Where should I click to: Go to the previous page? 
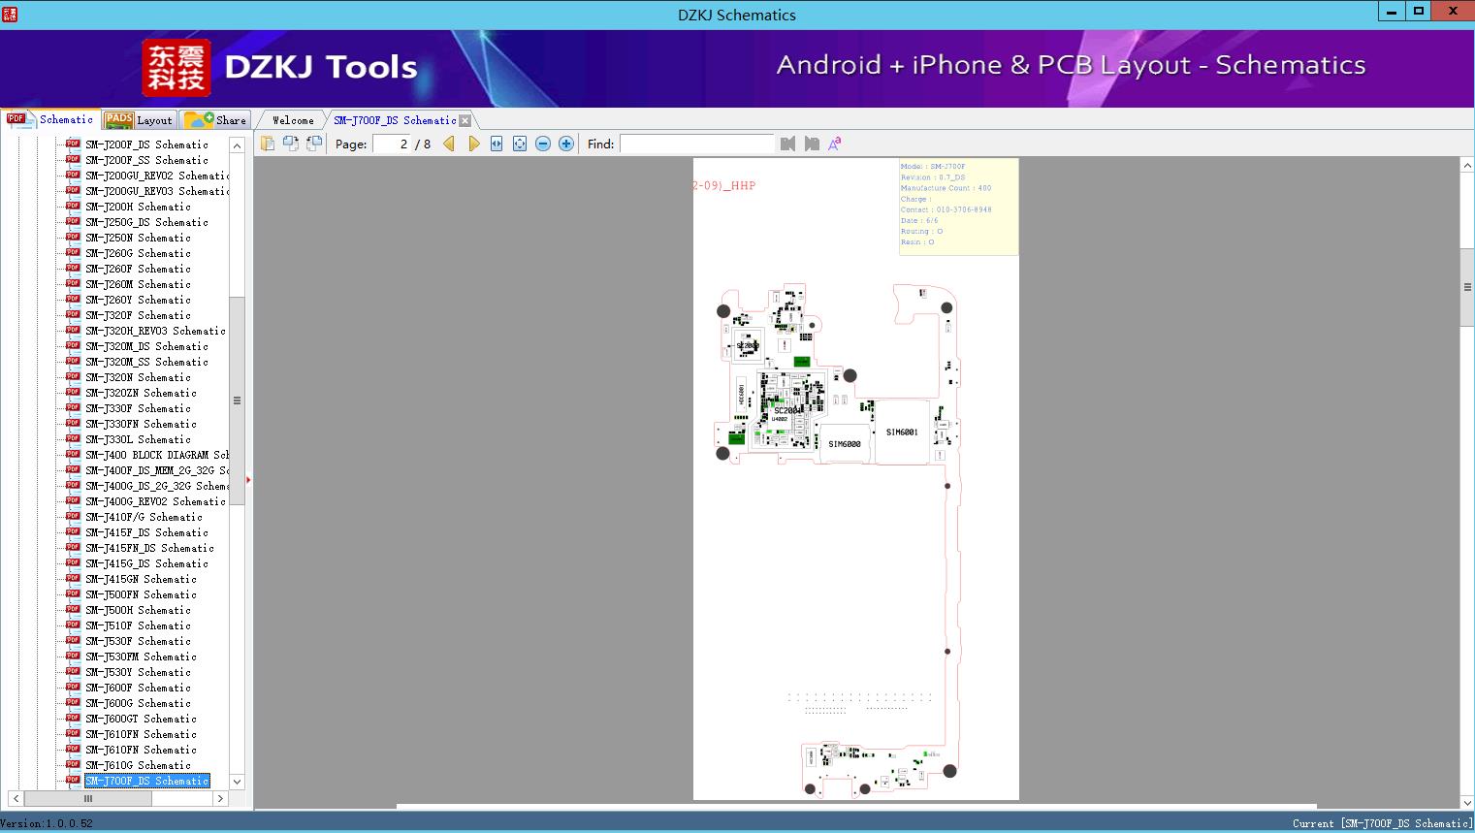pos(449,144)
